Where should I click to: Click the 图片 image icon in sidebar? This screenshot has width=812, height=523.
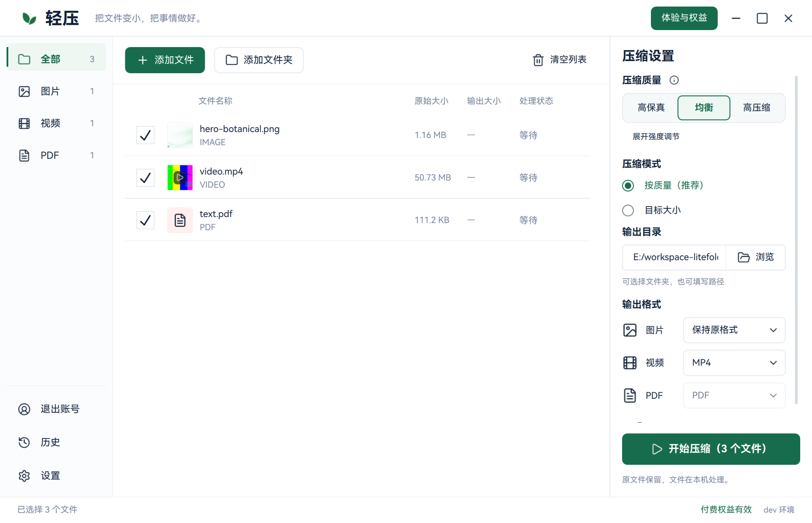click(24, 92)
